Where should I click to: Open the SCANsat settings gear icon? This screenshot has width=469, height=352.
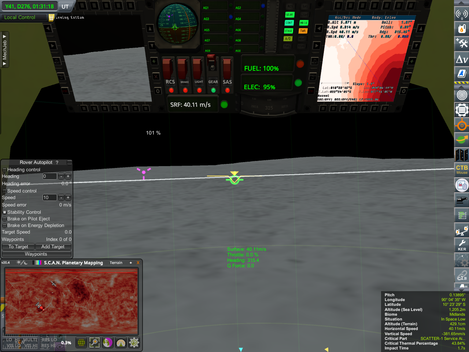tap(134, 342)
